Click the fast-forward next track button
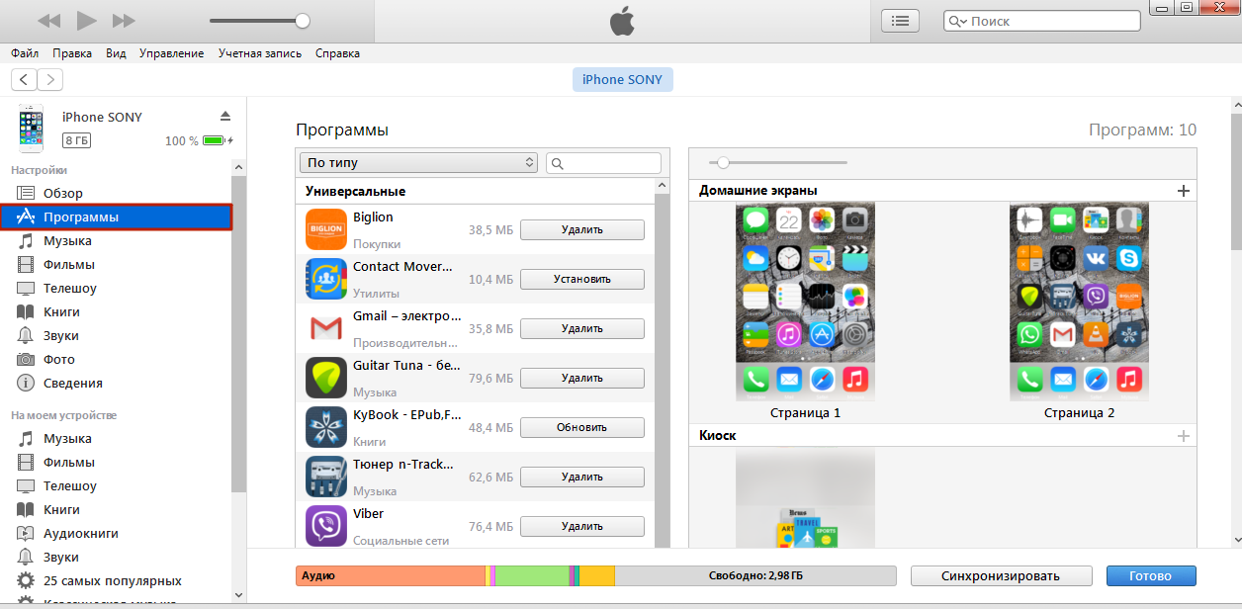This screenshot has width=1242, height=609. click(x=125, y=20)
